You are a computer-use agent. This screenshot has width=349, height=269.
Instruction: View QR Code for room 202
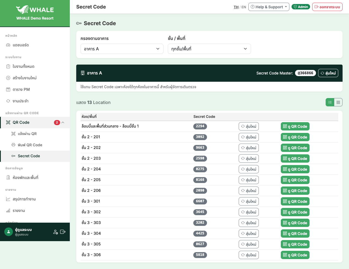(x=295, y=148)
